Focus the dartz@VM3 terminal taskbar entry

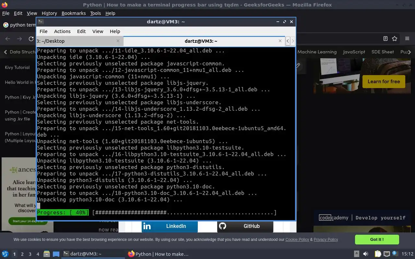[x=93, y=254]
